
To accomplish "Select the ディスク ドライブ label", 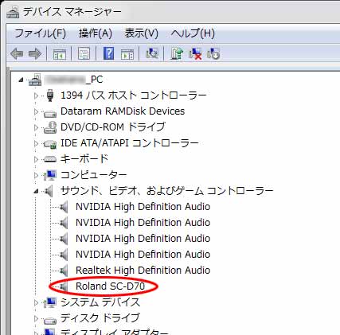I will point(100,318).
